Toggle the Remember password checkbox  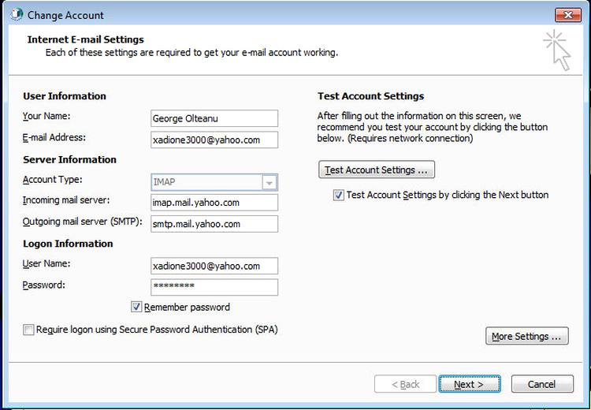pos(136,307)
